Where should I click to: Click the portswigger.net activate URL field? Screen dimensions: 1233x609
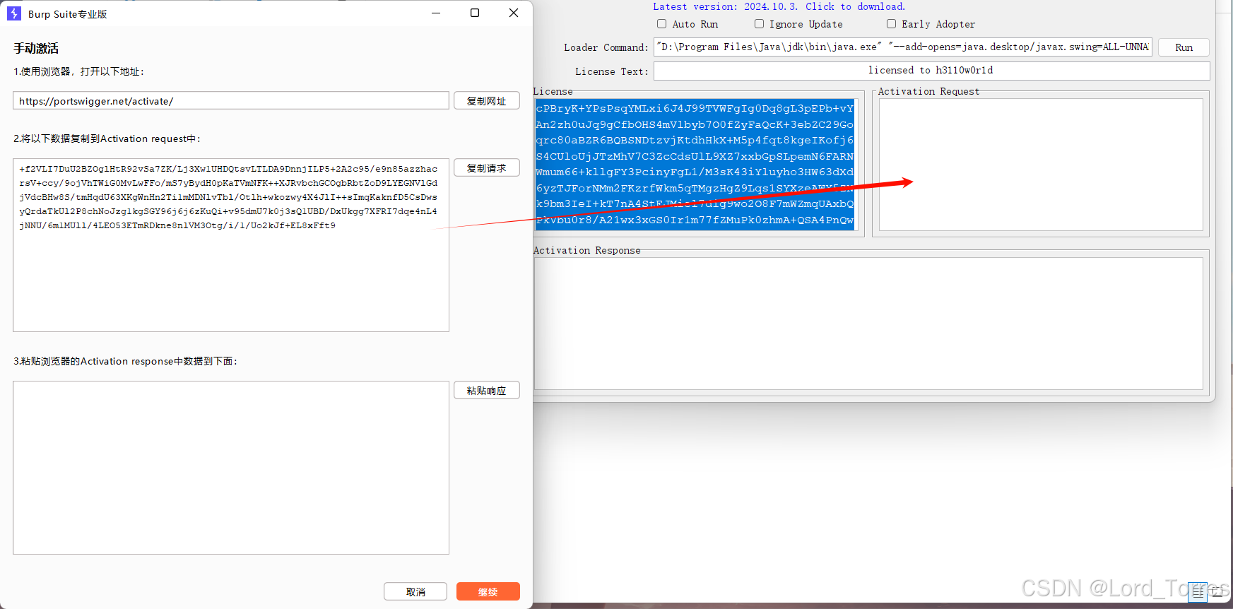(231, 100)
